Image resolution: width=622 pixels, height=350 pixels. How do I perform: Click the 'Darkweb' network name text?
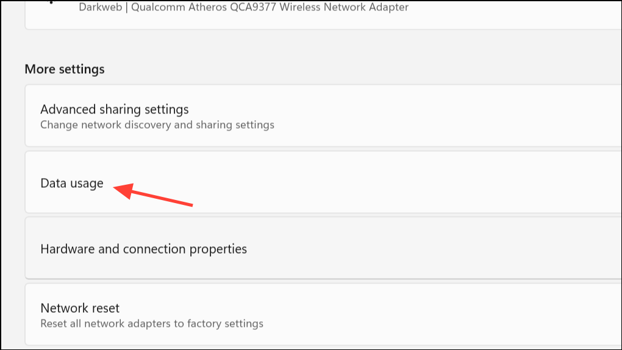click(99, 8)
